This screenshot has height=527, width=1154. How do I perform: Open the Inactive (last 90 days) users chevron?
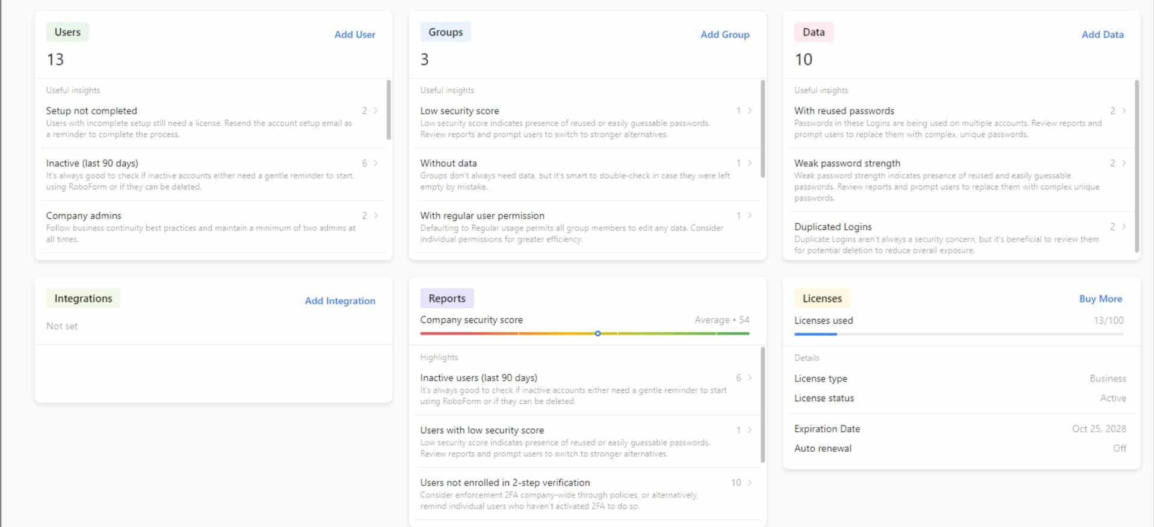point(376,163)
